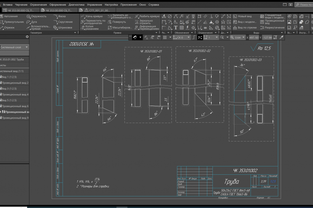Image resolution: width=313 pixels, height=208 pixels.
Task: Expand the Правка panel arrow
Action: 156,33
